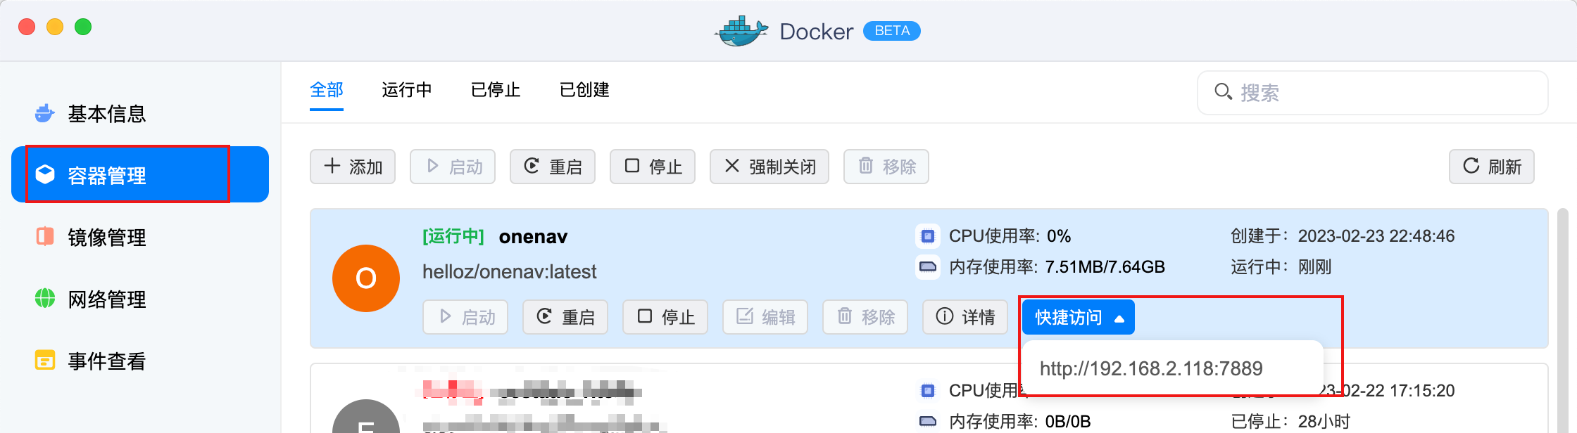Click the 详情 info dropdown for onenav
Screen dimensions: 1577x433
965,317
